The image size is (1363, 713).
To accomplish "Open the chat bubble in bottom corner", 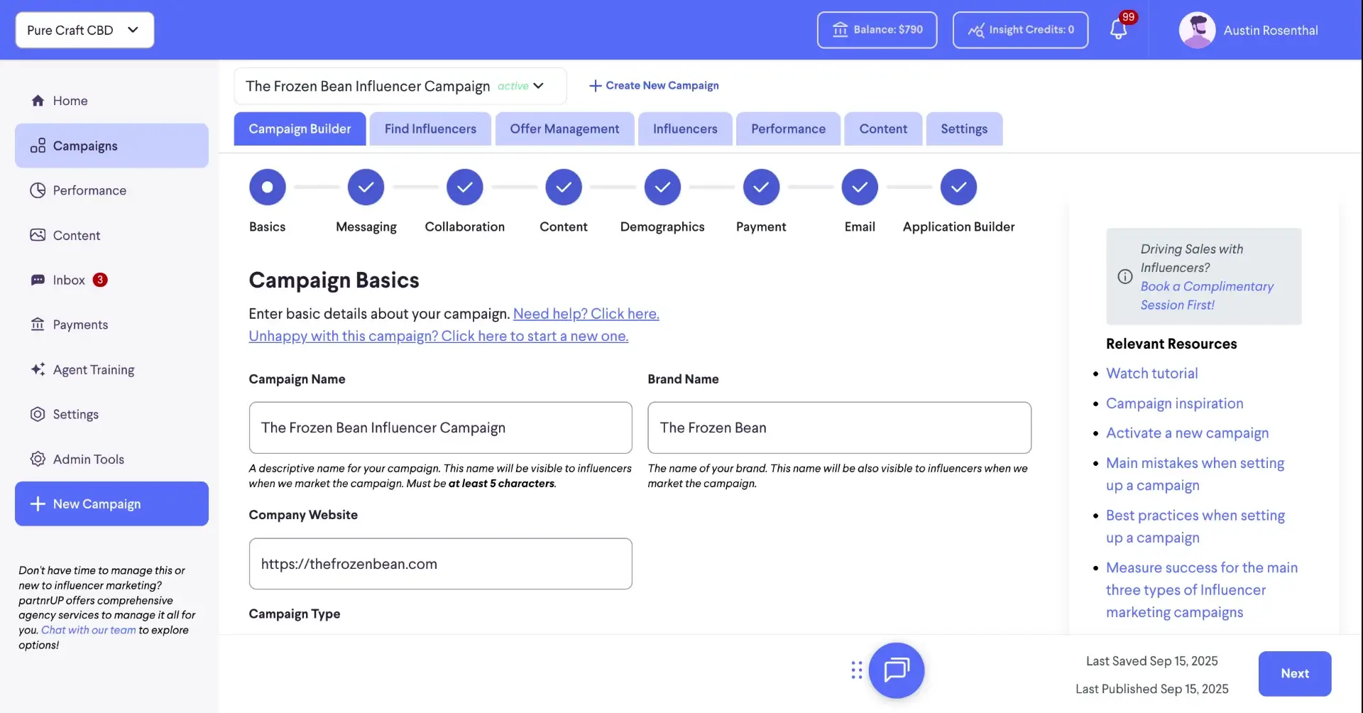I will coord(896,670).
